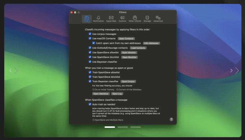This screenshot has width=245, height=140.
Task: Click the Load Contacts button
Action: point(138,48)
